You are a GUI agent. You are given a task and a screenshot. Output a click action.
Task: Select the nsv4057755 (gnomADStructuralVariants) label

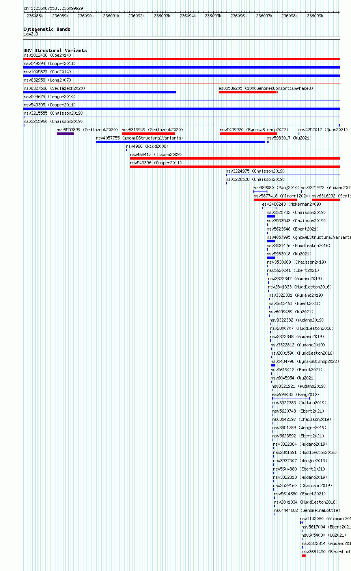tap(140, 138)
